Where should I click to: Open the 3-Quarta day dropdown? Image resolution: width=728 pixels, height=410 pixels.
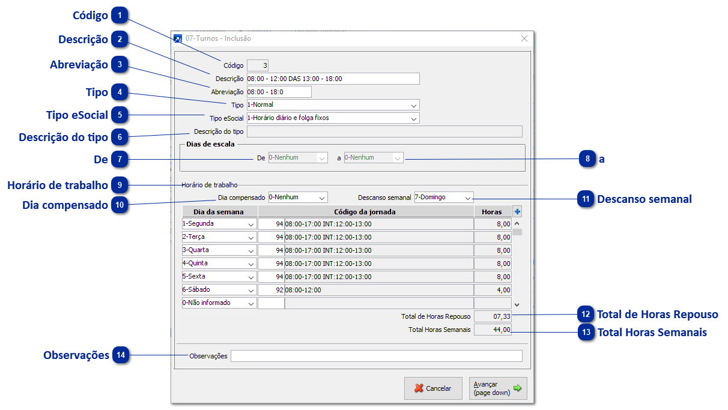(x=219, y=250)
